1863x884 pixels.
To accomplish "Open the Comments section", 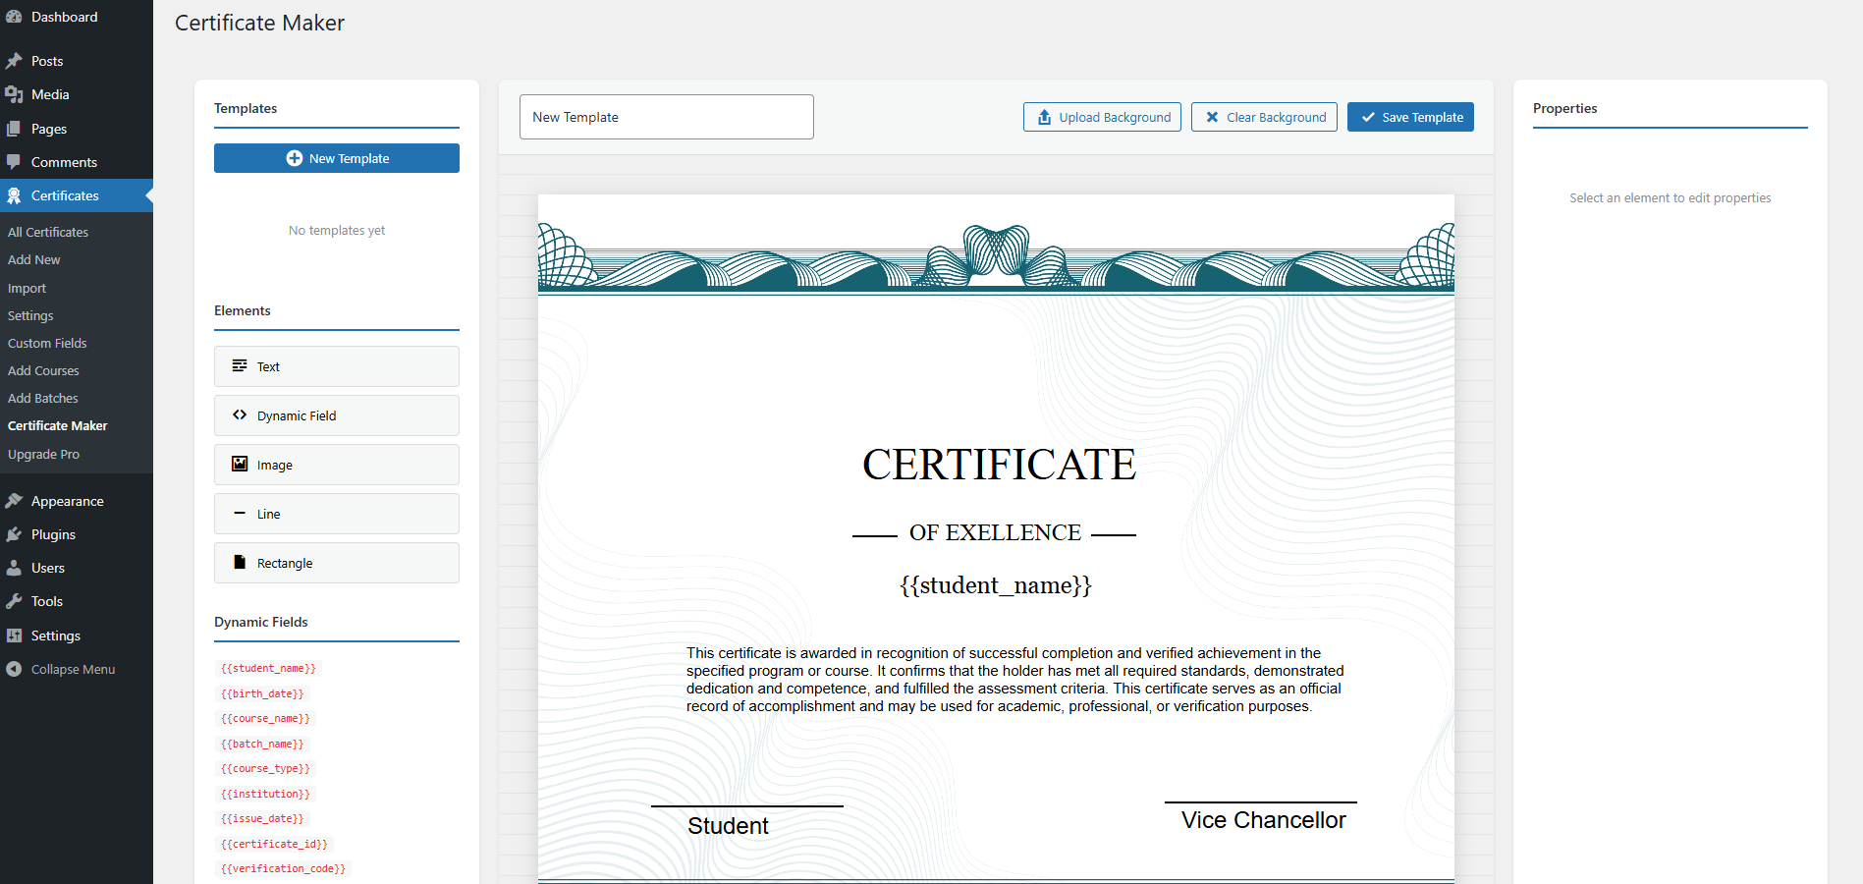I will [65, 162].
